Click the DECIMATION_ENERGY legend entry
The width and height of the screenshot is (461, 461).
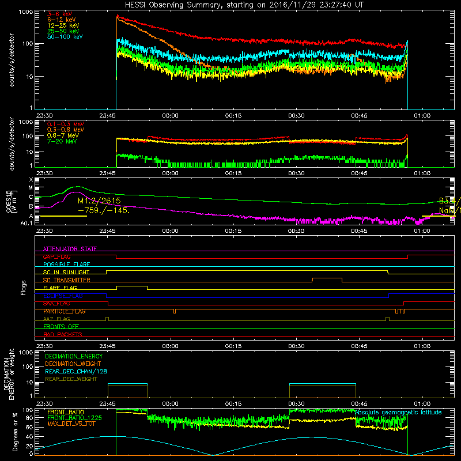point(74,356)
